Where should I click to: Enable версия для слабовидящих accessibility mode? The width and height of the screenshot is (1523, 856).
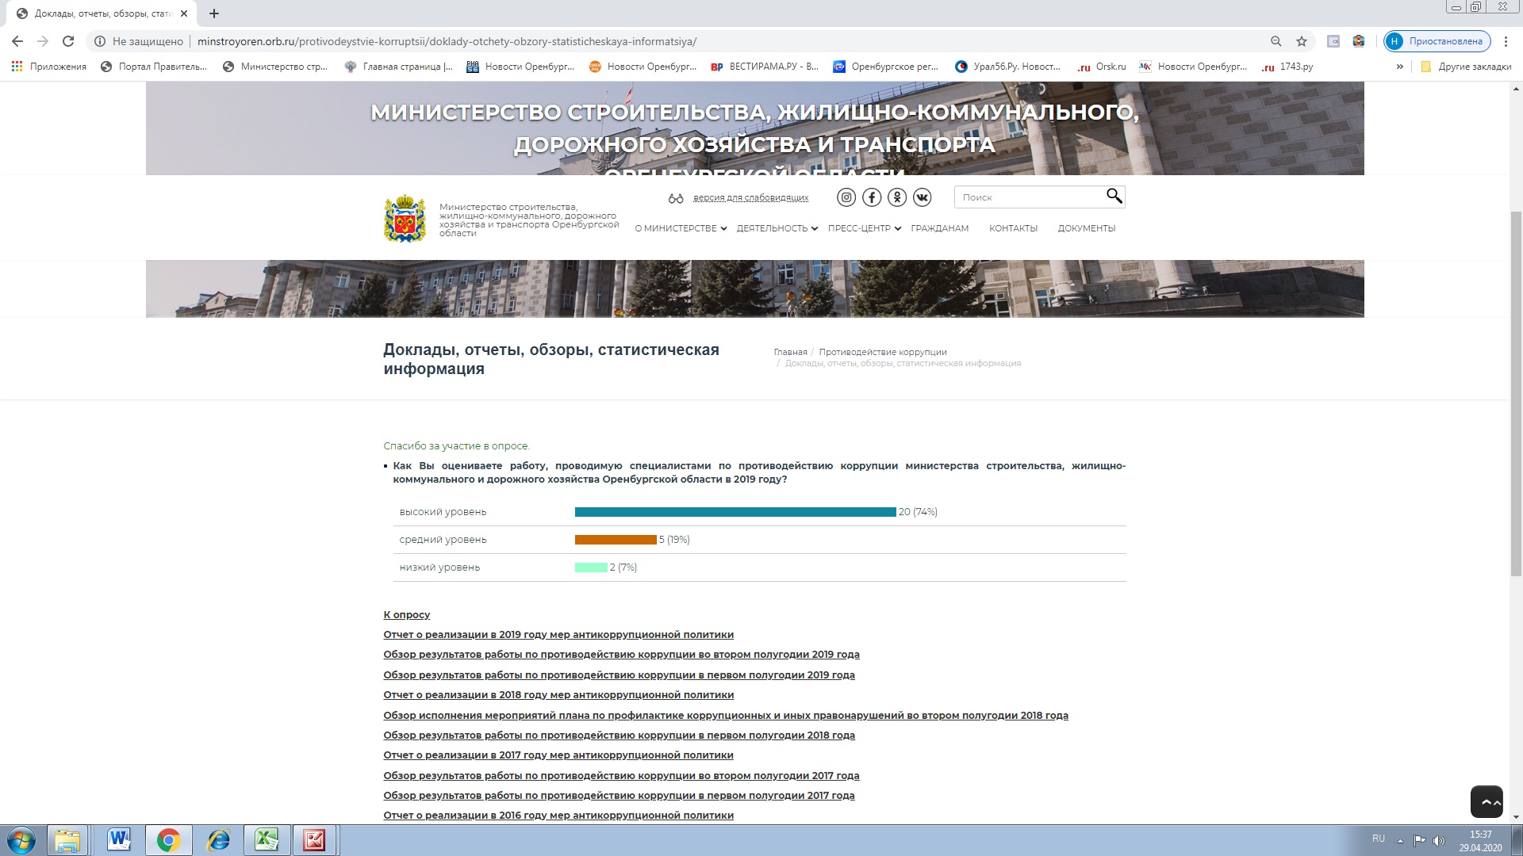pyautogui.click(x=750, y=198)
